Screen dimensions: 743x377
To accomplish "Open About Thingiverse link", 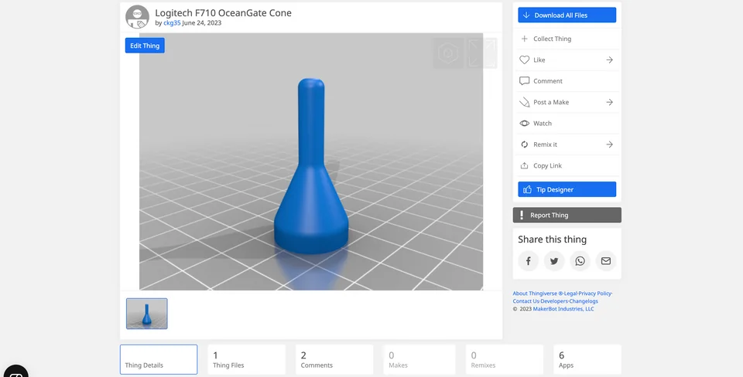I will tap(538, 294).
